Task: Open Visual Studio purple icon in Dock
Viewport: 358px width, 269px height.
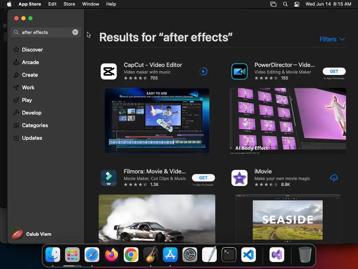Action: coord(277,255)
